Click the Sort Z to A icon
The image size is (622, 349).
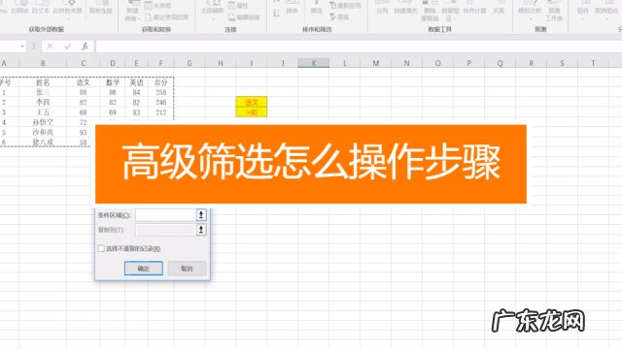pos(276,14)
